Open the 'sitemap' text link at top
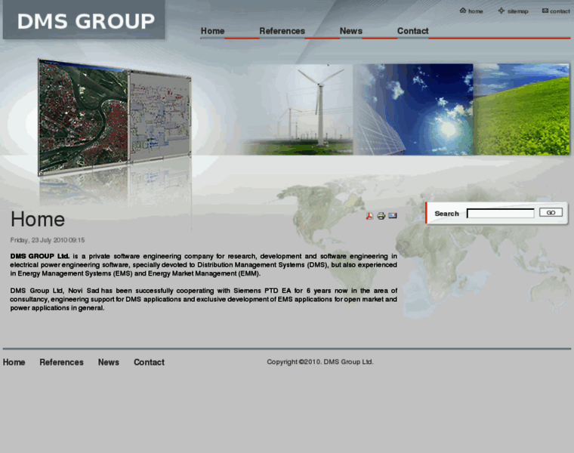 [x=517, y=11]
